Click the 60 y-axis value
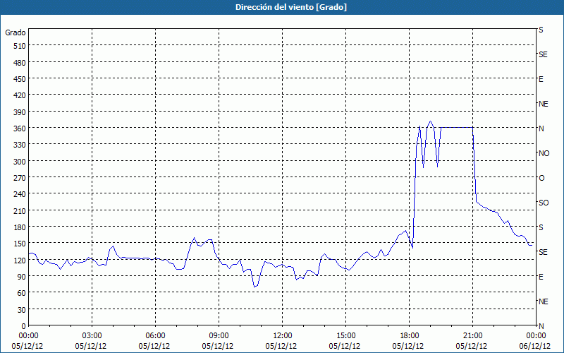 point(22,293)
